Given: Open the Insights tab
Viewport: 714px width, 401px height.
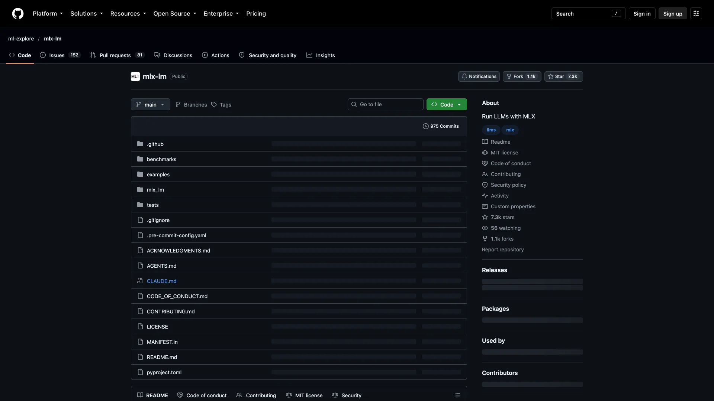Looking at the screenshot, I should coord(321,55).
